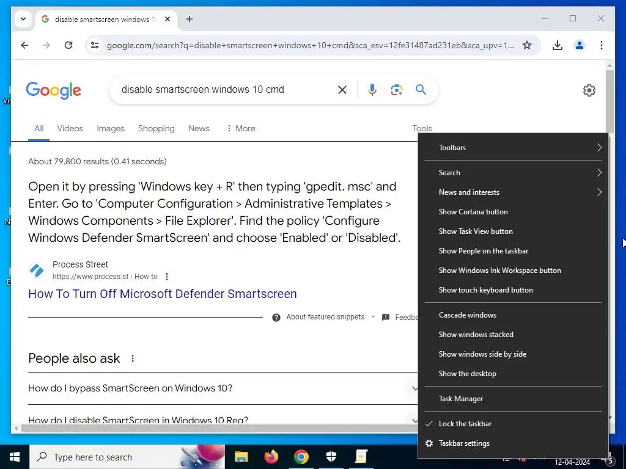This screenshot has width=626, height=469.
Task: Start voice search with the microphone icon
Action: 372,90
